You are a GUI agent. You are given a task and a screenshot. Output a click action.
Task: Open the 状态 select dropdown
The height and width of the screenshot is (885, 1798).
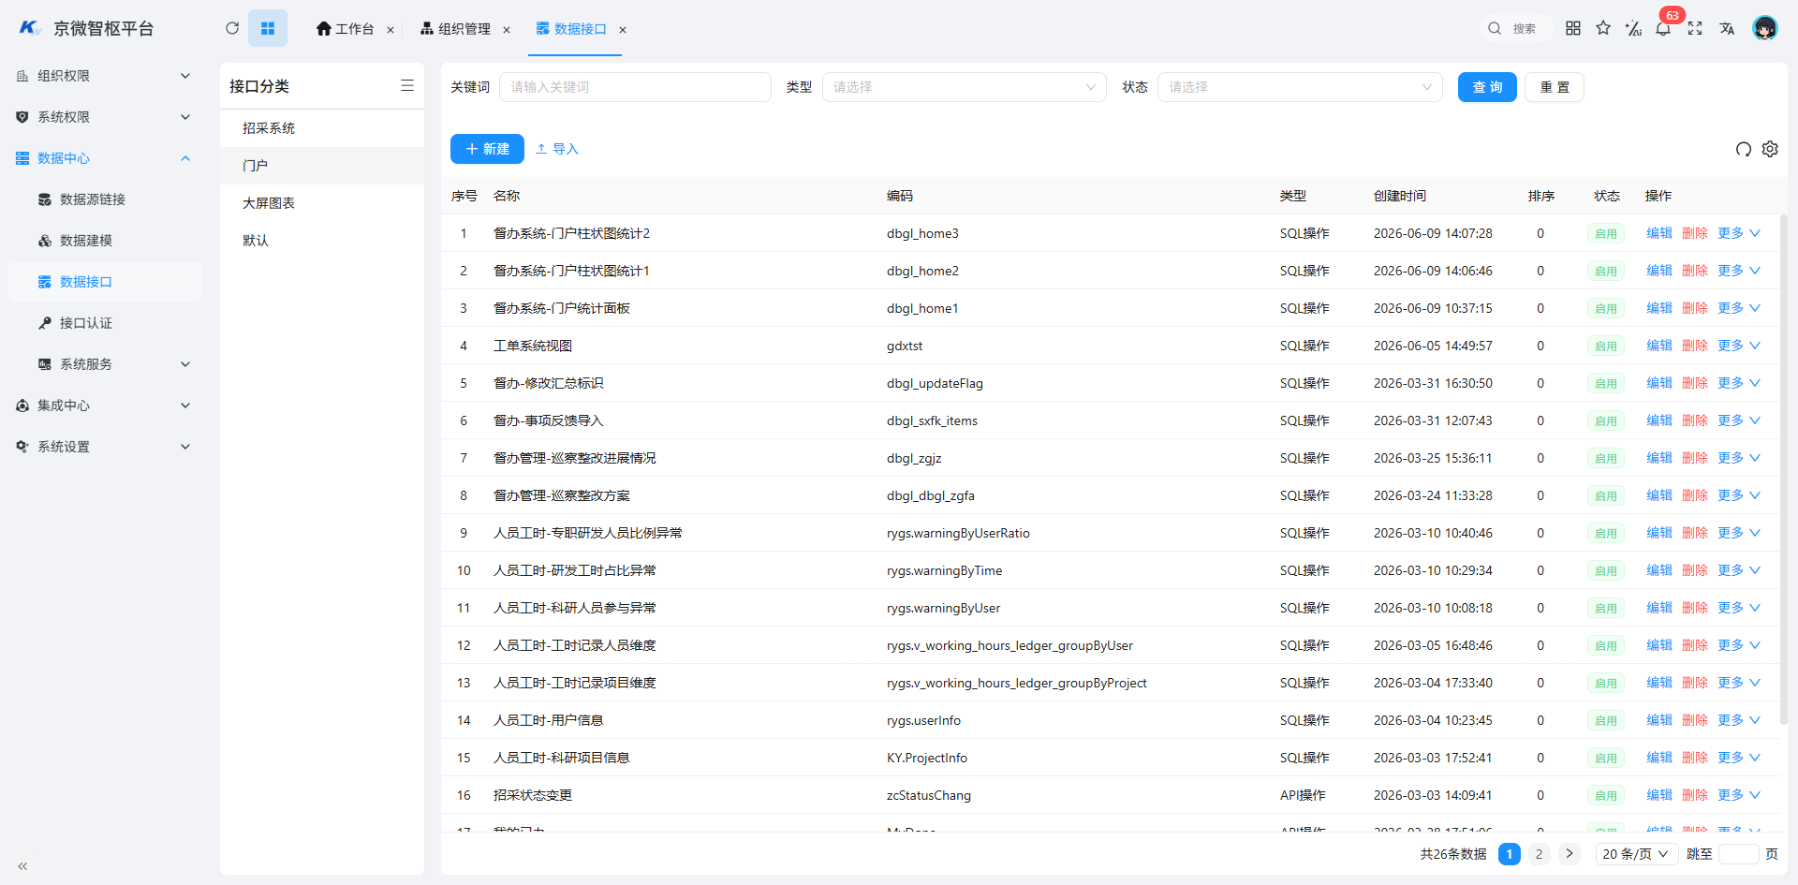1300,87
